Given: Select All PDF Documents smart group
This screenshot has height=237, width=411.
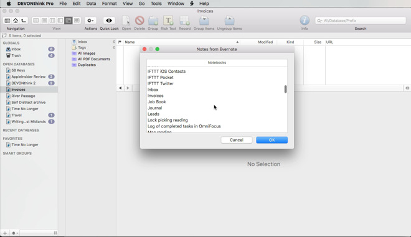Looking at the screenshot, I should 93,59.
